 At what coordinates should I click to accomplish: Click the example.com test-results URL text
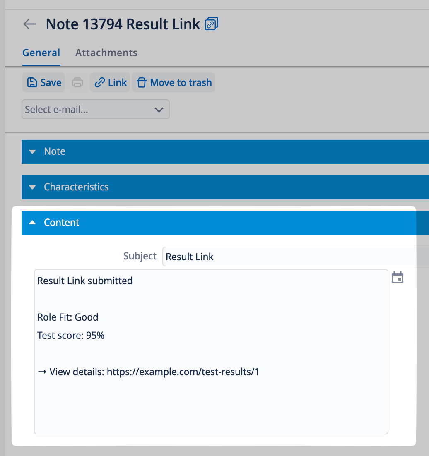pos(183,372)
